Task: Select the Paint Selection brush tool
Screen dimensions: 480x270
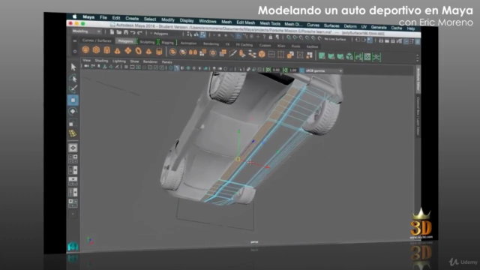Action: (73, 89)
